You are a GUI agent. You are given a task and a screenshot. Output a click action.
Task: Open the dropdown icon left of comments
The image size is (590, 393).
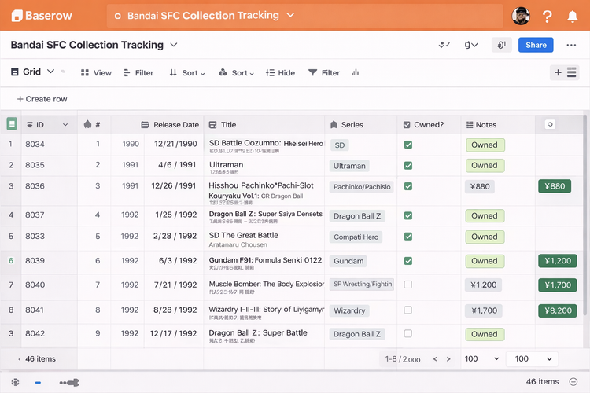471,45
